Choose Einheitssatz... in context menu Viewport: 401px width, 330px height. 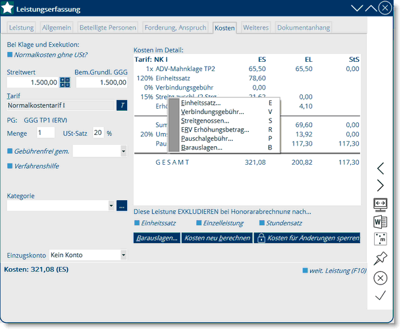[x=224, y=103]
